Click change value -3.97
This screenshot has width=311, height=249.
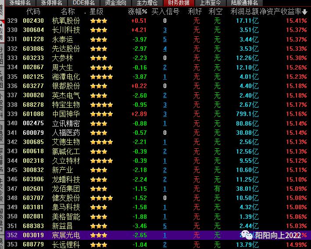click(x=139, y=39)
